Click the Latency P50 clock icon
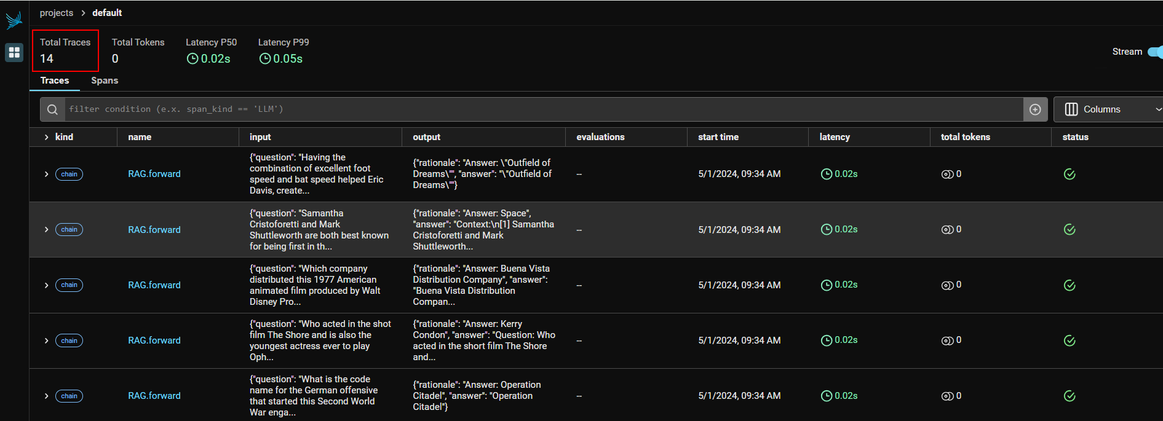The image size is (1163, 421). pyautogui.click(x=193, y=59)
